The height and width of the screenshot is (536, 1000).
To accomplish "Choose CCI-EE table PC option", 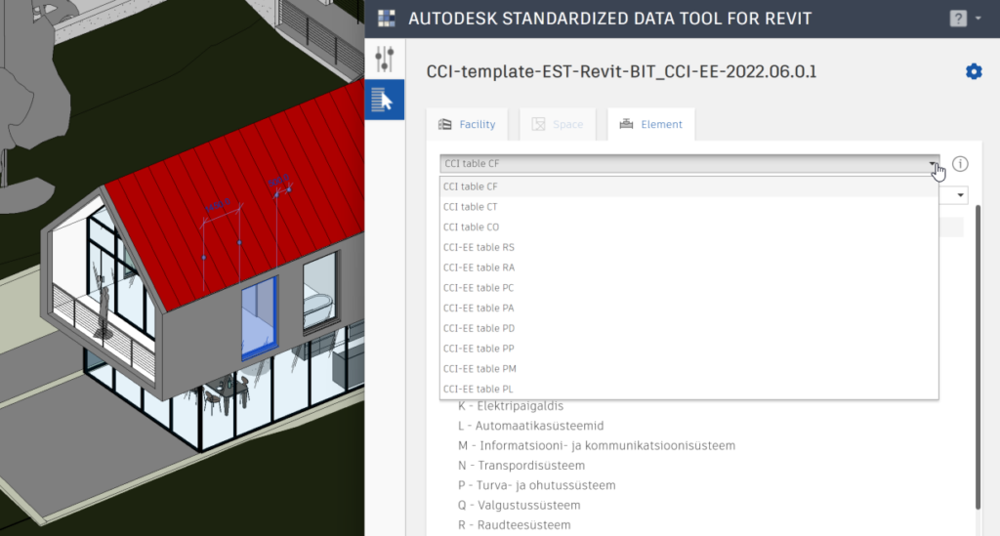I will click(688, 287).
